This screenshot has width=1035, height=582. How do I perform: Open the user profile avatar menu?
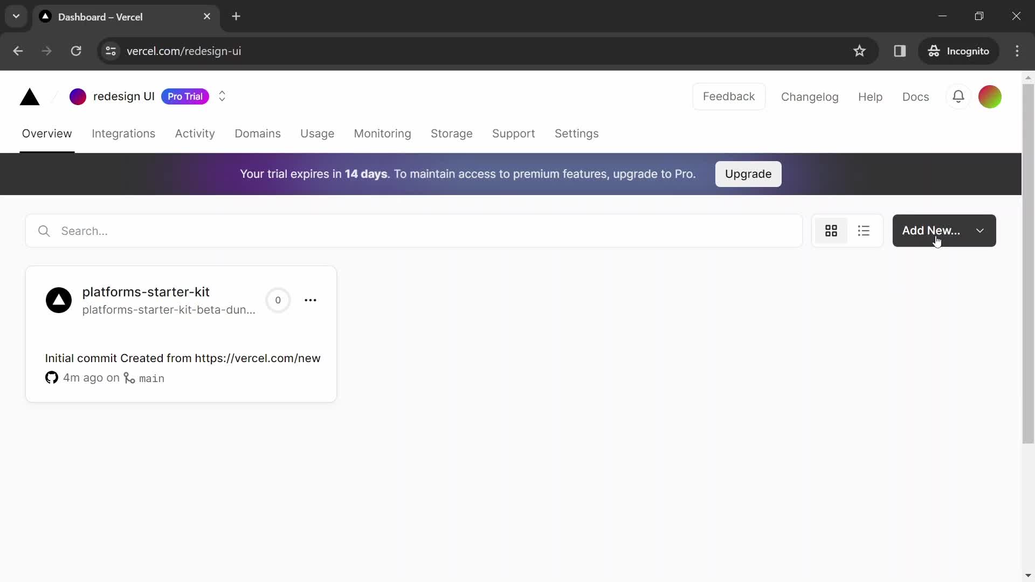point(990,96)
